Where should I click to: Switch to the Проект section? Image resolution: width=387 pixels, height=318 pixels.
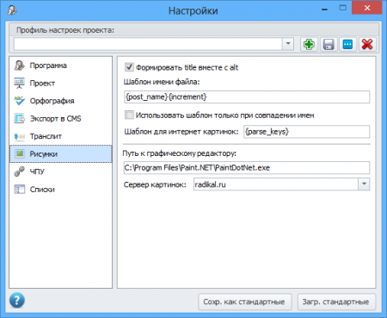click(x=42, y=84)
